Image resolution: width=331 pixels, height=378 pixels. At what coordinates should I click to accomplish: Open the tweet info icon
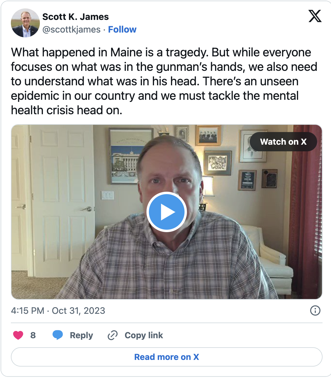[315, 310]
